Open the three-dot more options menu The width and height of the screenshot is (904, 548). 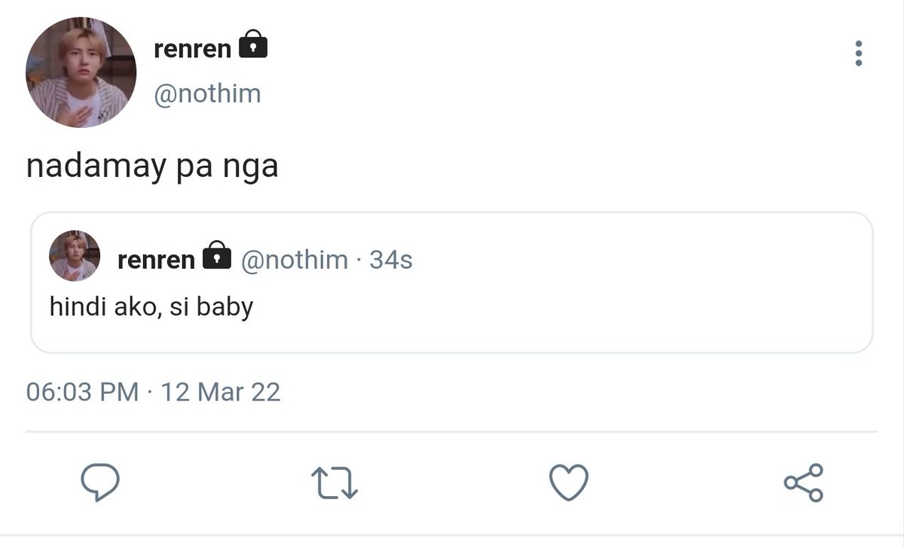click(x=858, y=54)
